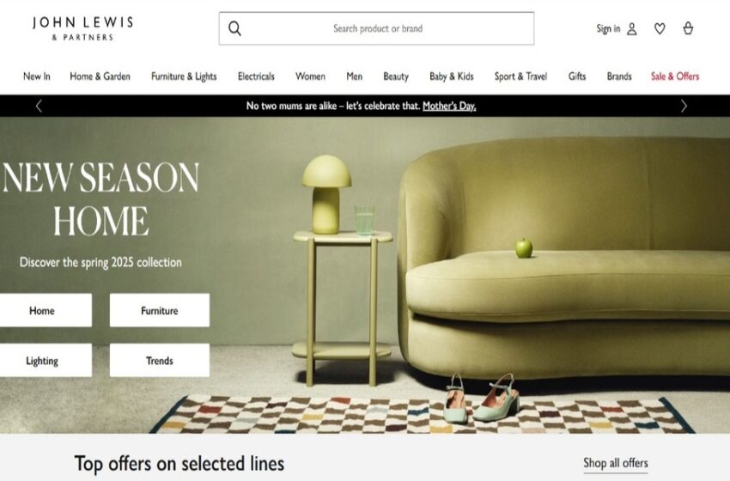Expand the Furniture & Lights menu
Screen dimensions: 730x481
pyautogui.click(x=184, y=76)
